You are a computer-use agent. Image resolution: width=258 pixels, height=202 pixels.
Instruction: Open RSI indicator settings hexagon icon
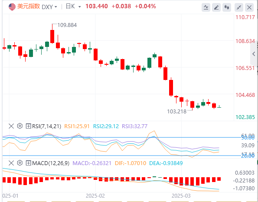pyautogui.click(x=20, y=126)
